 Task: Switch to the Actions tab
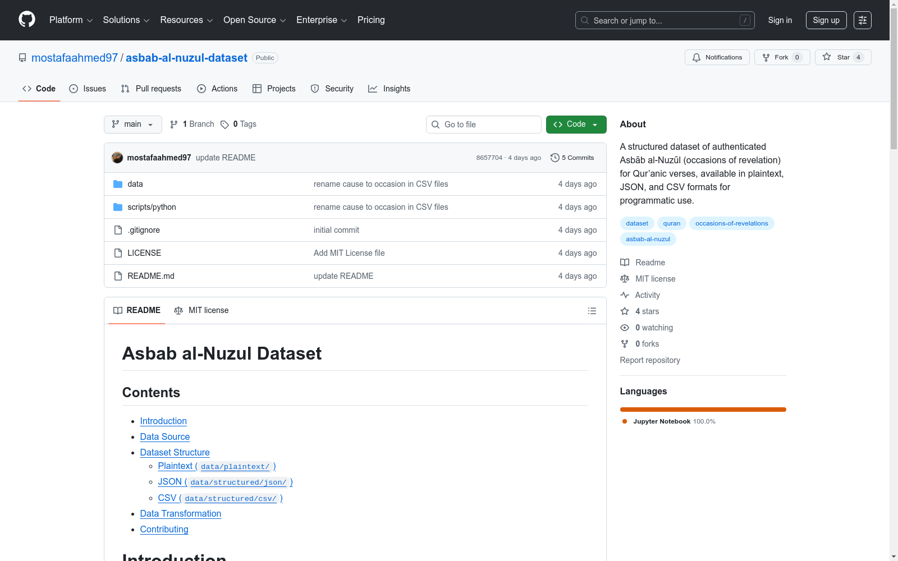(x=217, y=89)
